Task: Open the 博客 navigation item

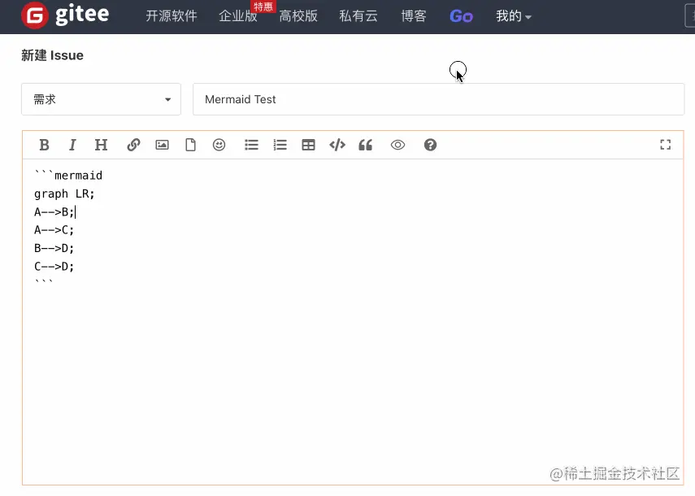Action: [x=414, y=16]
